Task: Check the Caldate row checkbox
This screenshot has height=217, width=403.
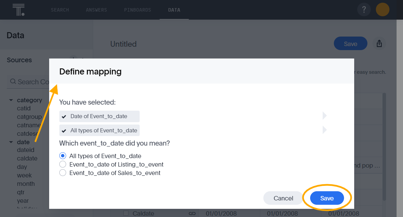Action: (x=126, y=213)
